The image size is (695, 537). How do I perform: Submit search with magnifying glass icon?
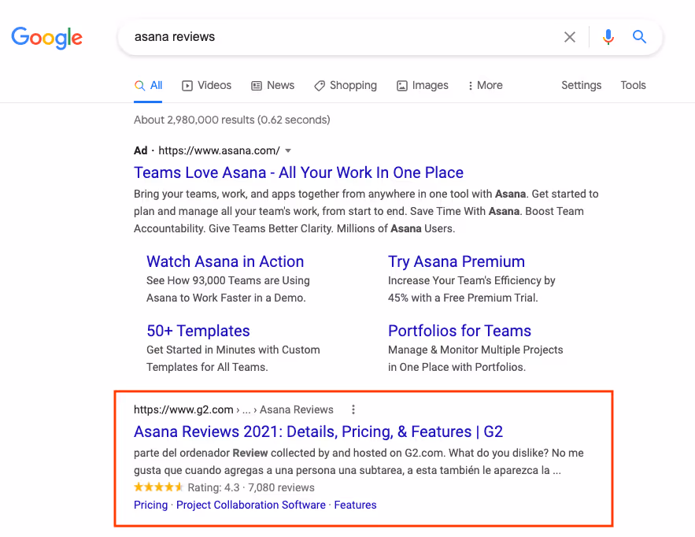click(x=638, y=37)
